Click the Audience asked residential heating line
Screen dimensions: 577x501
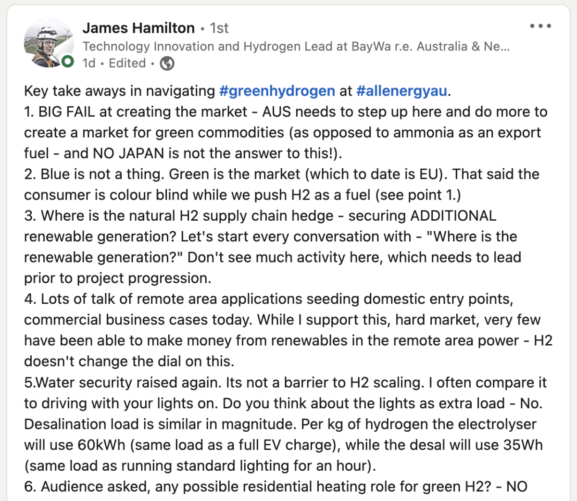click(x=276, y=487)
